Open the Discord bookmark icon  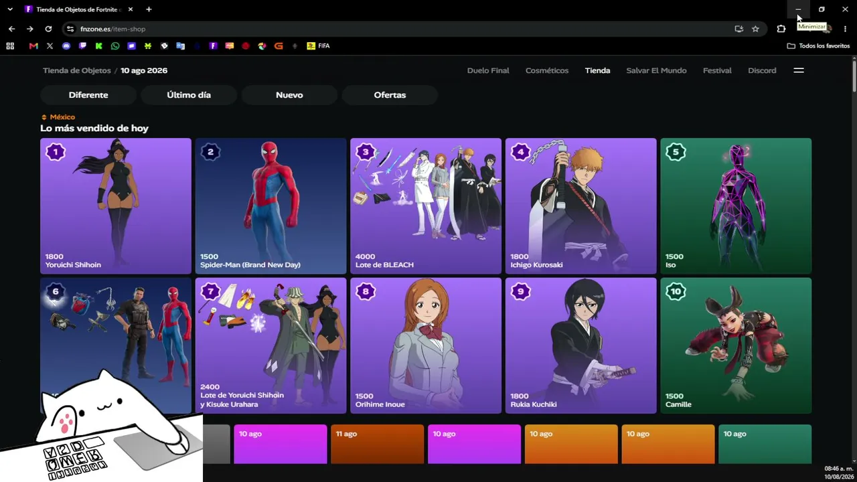66,46
